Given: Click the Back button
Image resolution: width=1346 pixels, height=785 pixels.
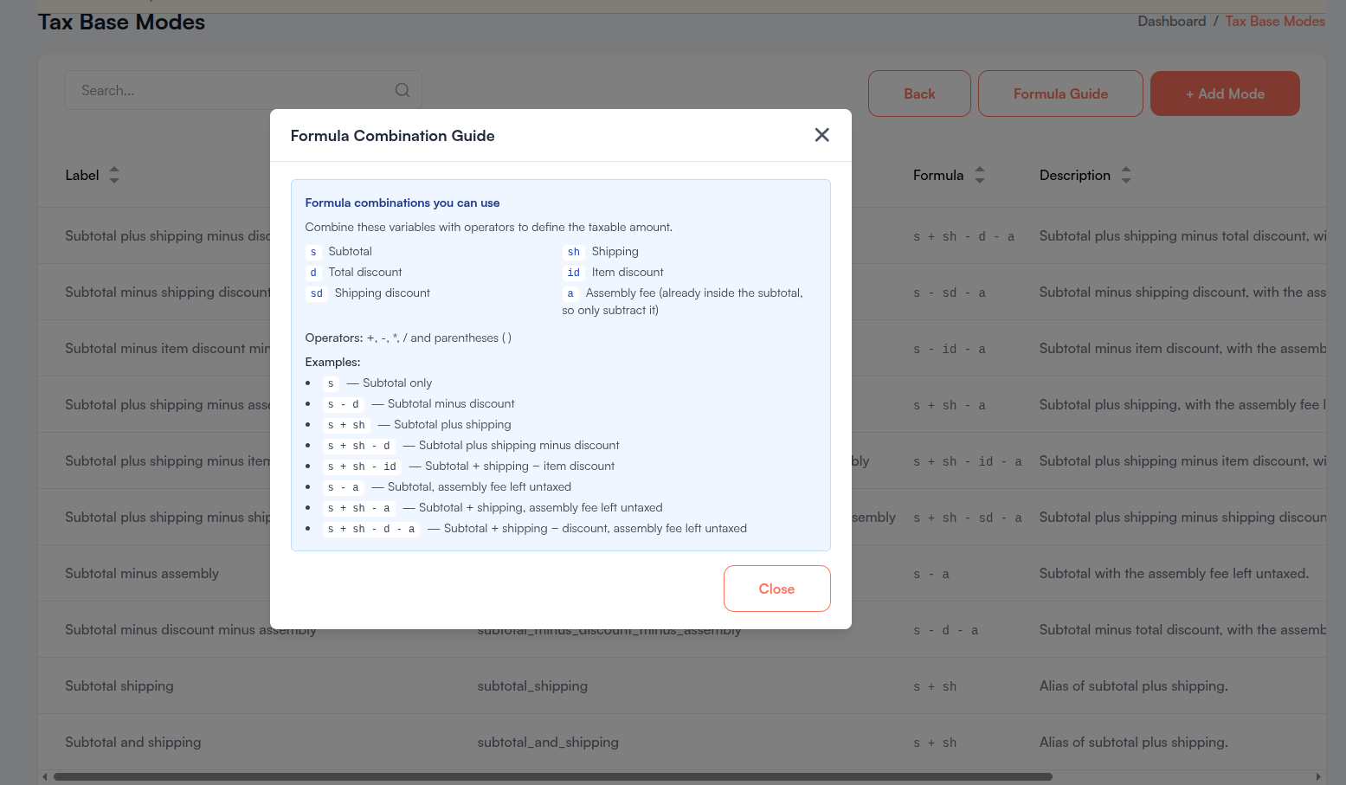Looking at the screenshot, I should pos(919,93).
